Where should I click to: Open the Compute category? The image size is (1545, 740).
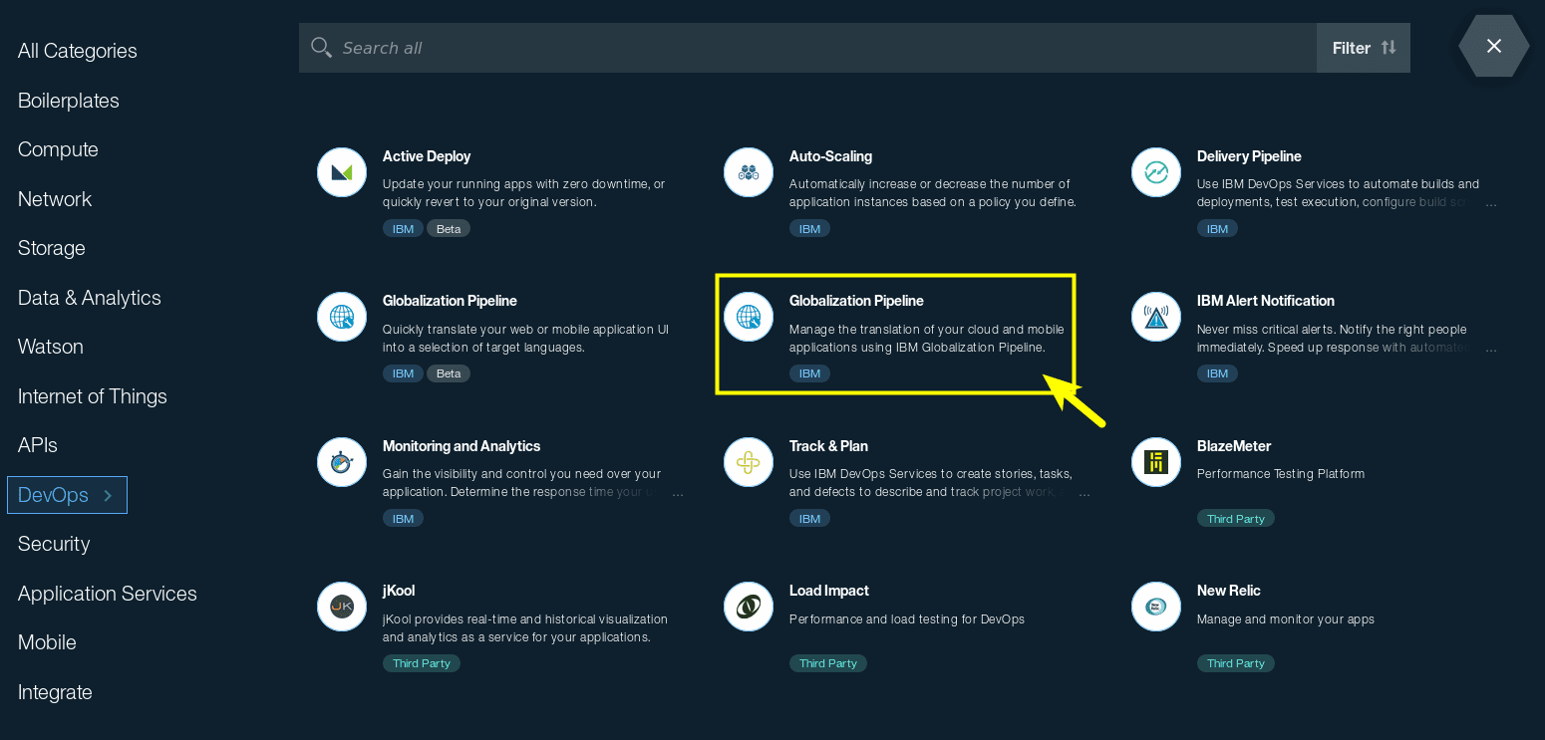(58, 149)
